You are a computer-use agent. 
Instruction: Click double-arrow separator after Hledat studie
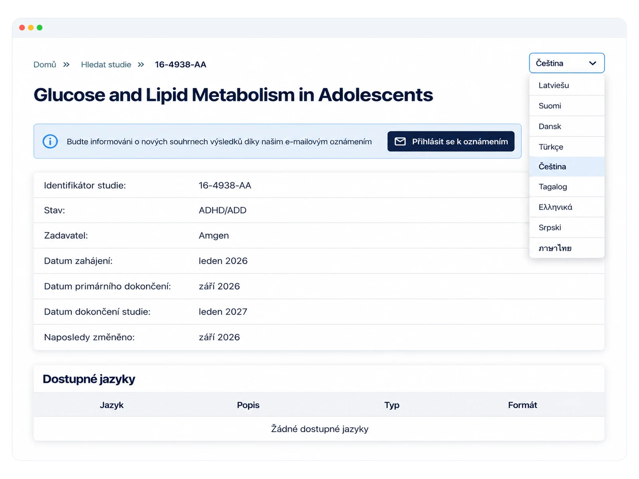141,65
